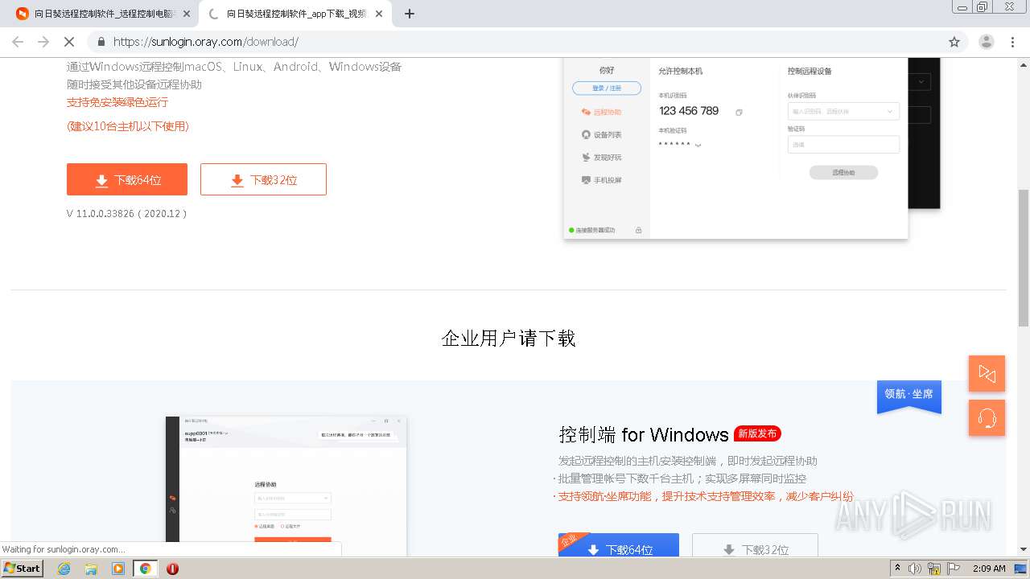
Task: View site security lock info
Action: point(101,42)
